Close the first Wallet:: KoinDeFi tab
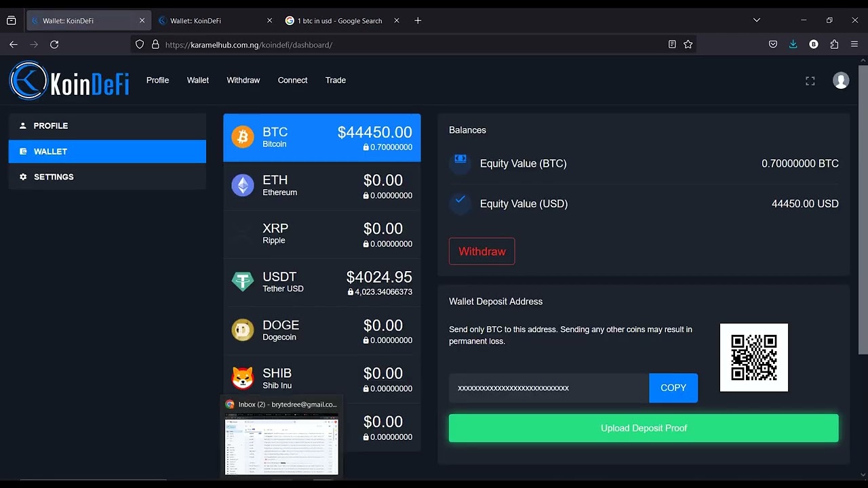Viewport: 868px width, 488px height. click(142, 20)
